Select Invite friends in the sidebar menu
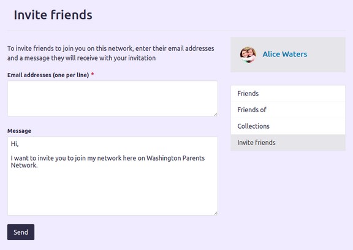 pos(288,143)
